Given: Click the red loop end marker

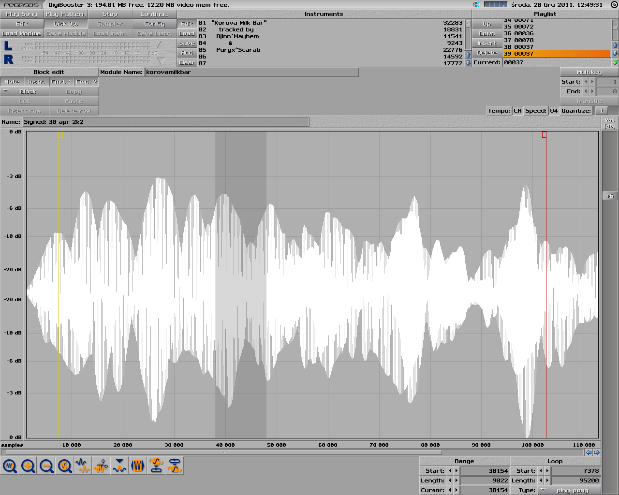Looking at the screenshot, I should (544, 134).
